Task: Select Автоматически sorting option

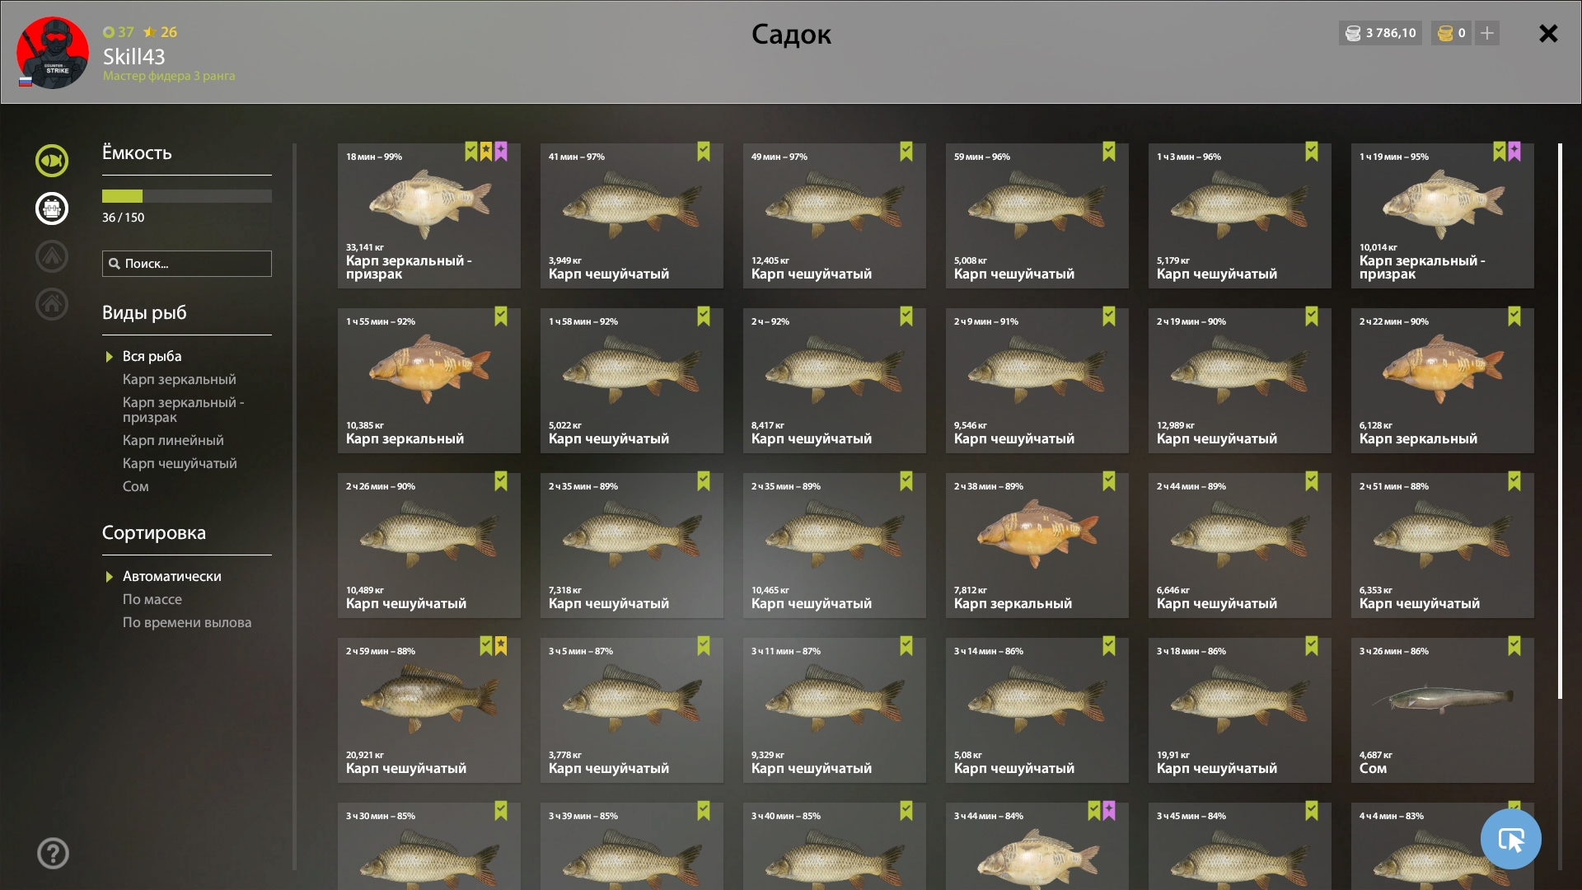Action: 171,576
